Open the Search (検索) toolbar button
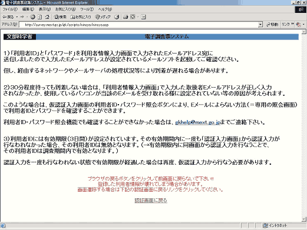Image resolution: width=307 pixels, height=230 pixels. [x=60, y=17]
